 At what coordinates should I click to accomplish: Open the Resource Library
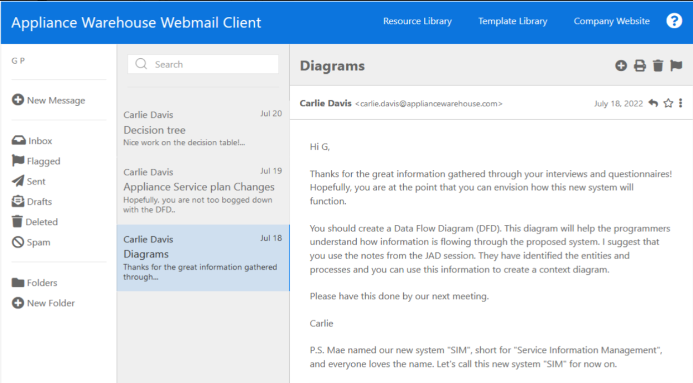tap(417, 21)
